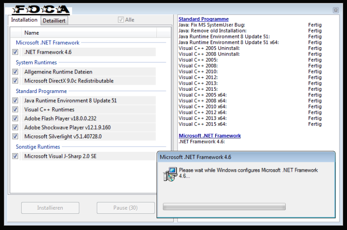Toggle the Microsoft Silverlight checkbox
The image size is (347, 230).
[x=15, y=137]
